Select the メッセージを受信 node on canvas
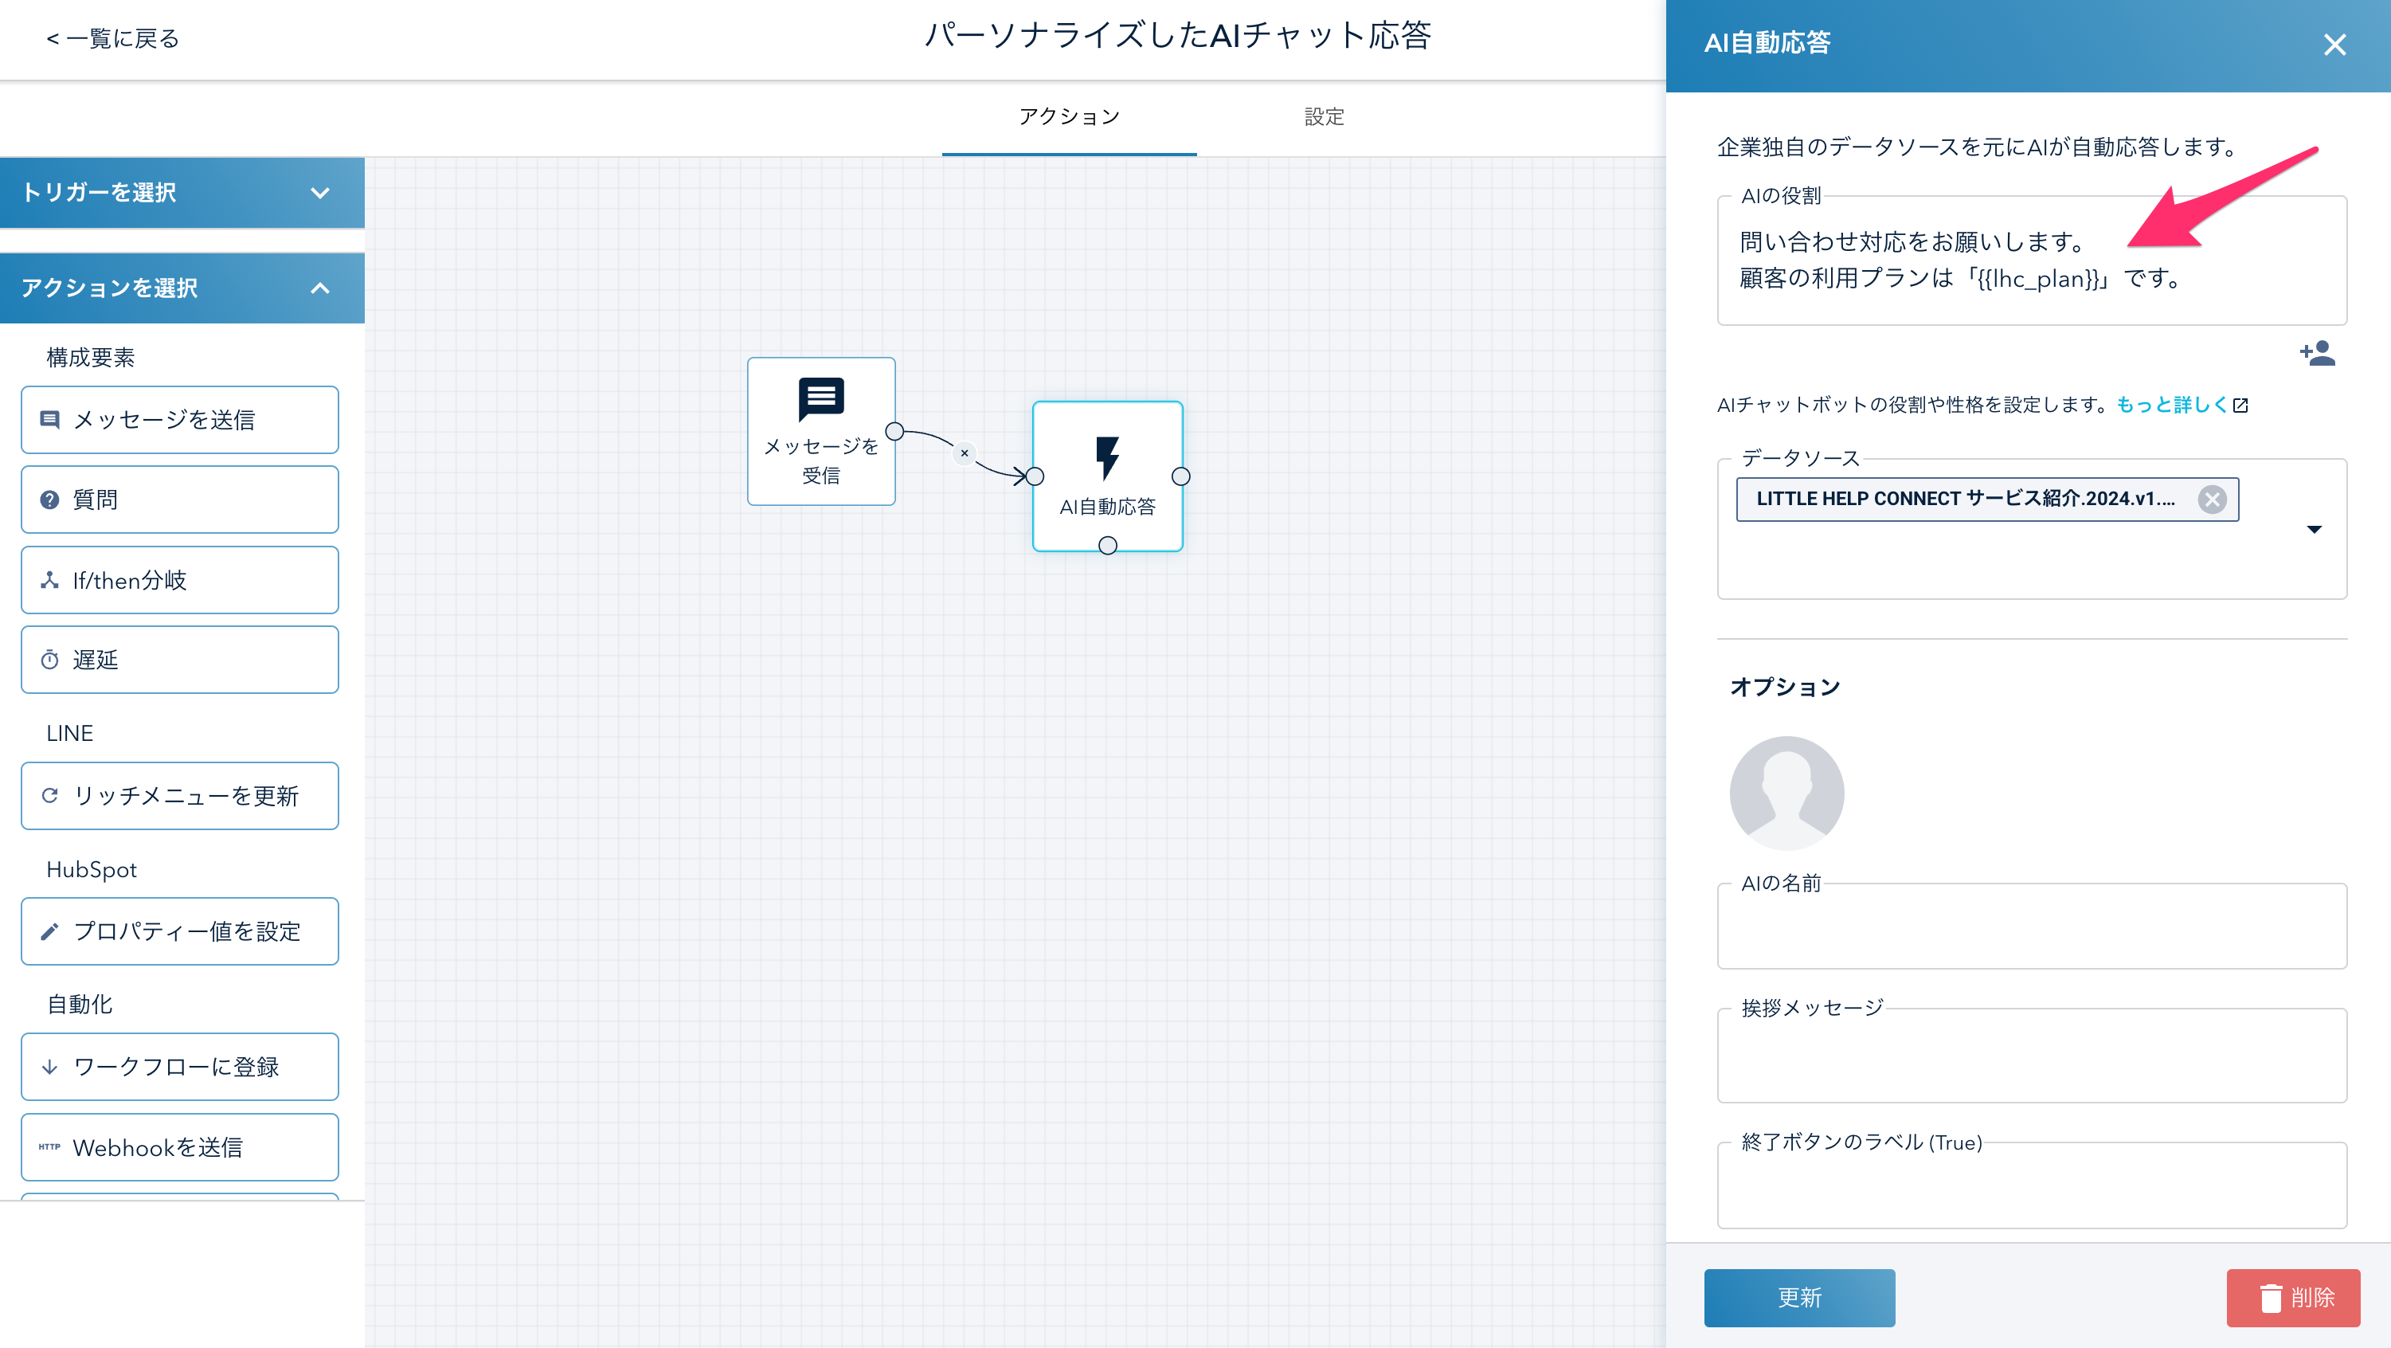Image resolution: width=2391 pixels, height=1348 pixels. pyautogui.click(x=820, y=431)
